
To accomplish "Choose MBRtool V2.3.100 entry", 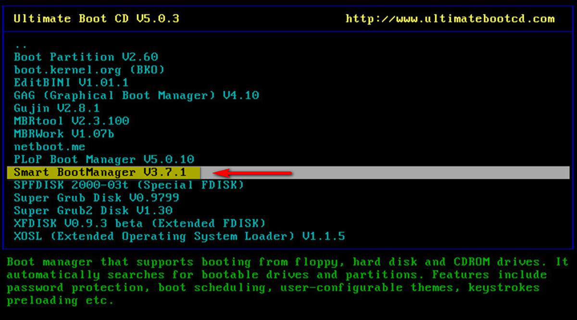I will (71, 121).
